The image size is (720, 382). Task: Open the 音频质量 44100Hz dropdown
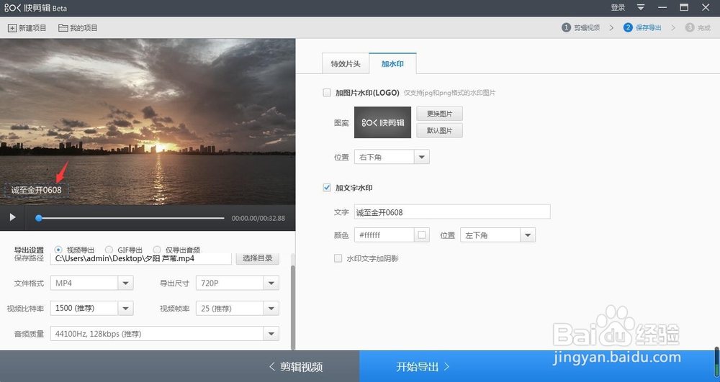pyautogui.click(x=164, y=333)
